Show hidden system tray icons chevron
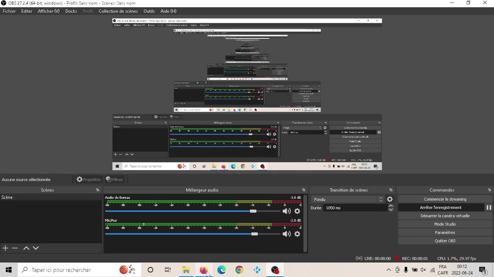Image resolution: width=494 pixels, height=277 pixels. point(389,270)
